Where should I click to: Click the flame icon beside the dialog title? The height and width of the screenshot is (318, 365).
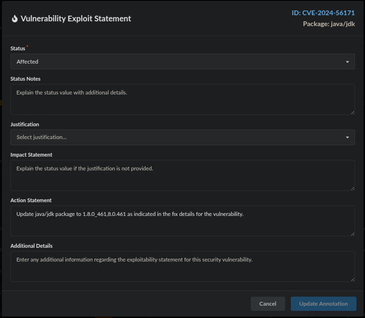point(15,19)
